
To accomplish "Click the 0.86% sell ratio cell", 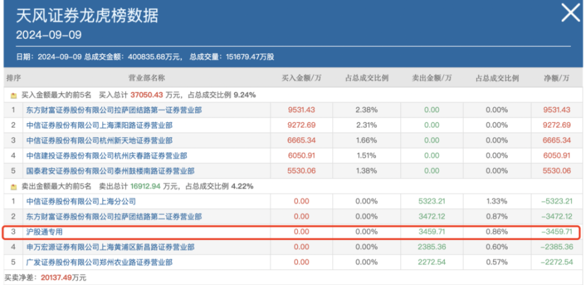I will point(497,232).
